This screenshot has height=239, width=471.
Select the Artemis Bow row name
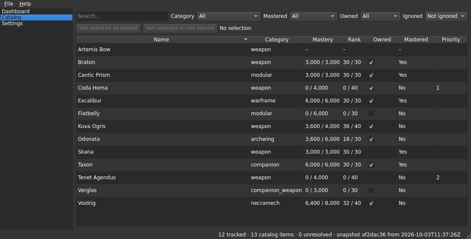163,50
